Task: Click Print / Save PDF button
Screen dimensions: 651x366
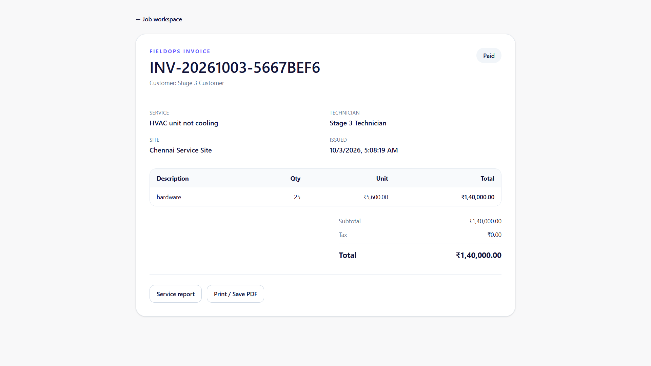Action: tap(235, 294)
